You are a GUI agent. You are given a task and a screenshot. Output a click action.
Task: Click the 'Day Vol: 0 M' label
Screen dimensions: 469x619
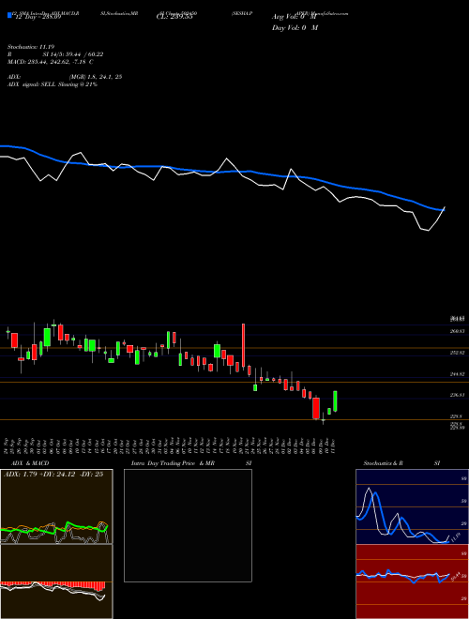tap(295, 28)
